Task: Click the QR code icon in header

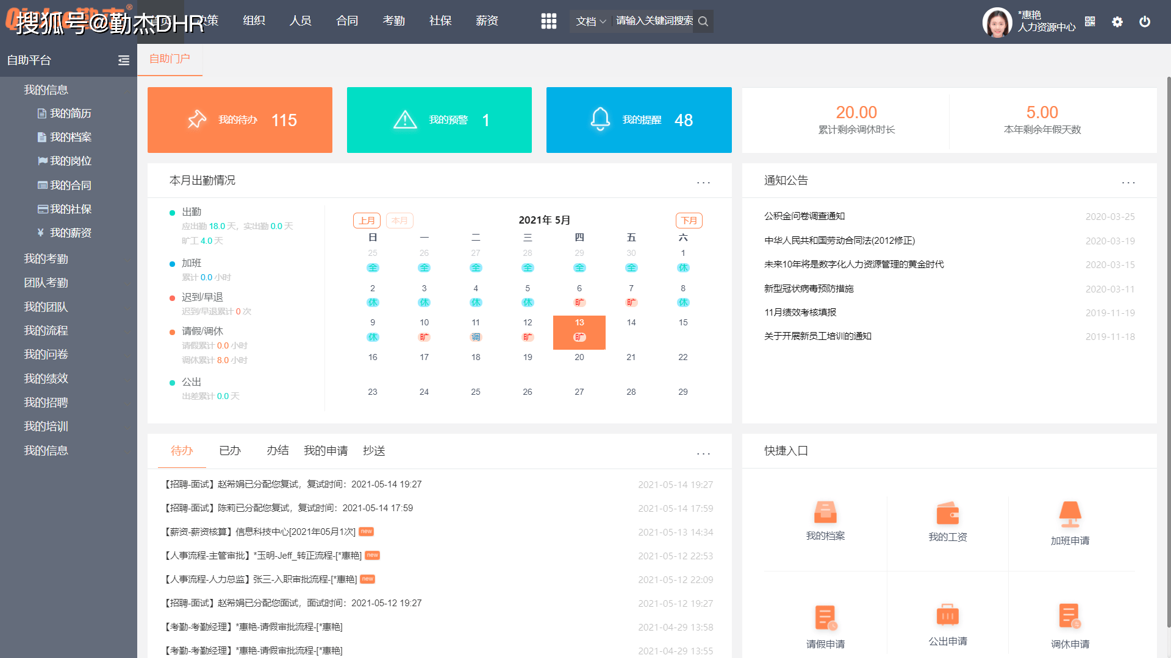Action: click(x=1090, y=21)
